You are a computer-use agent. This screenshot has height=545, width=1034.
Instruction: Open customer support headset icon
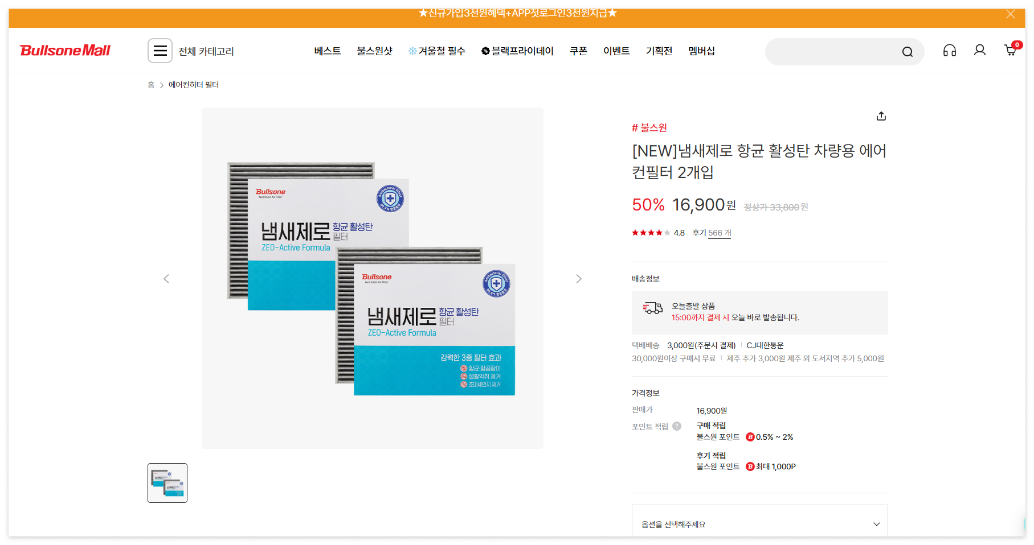click(x=950, y=51)
